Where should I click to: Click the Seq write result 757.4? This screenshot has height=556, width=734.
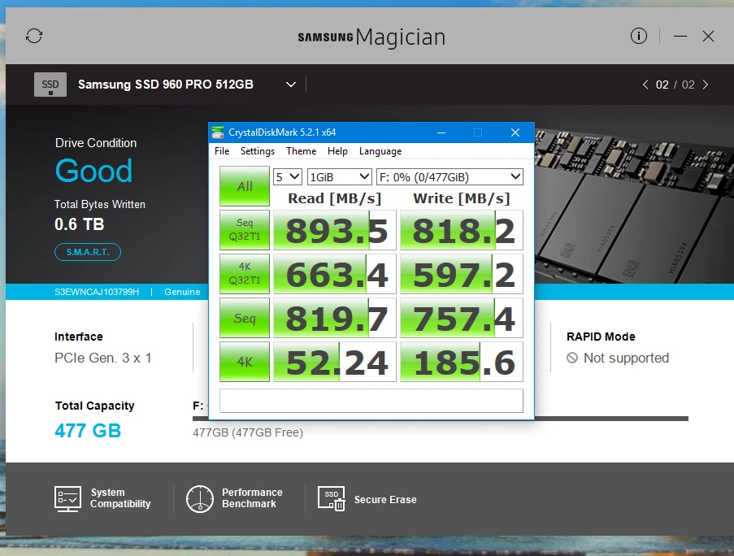click(462, 318)
